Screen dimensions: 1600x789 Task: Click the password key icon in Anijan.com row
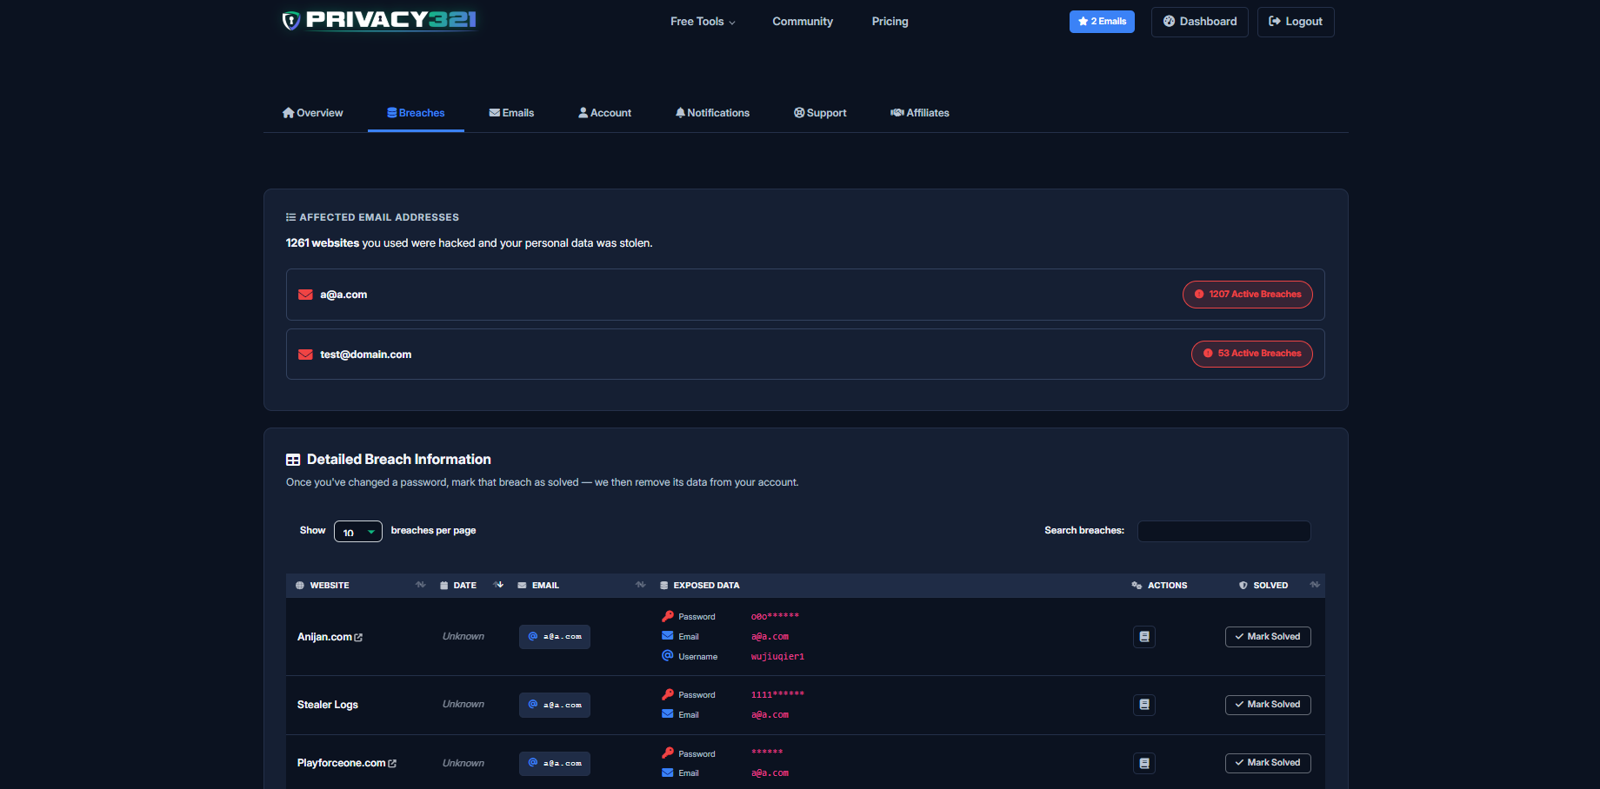[668, 616]
